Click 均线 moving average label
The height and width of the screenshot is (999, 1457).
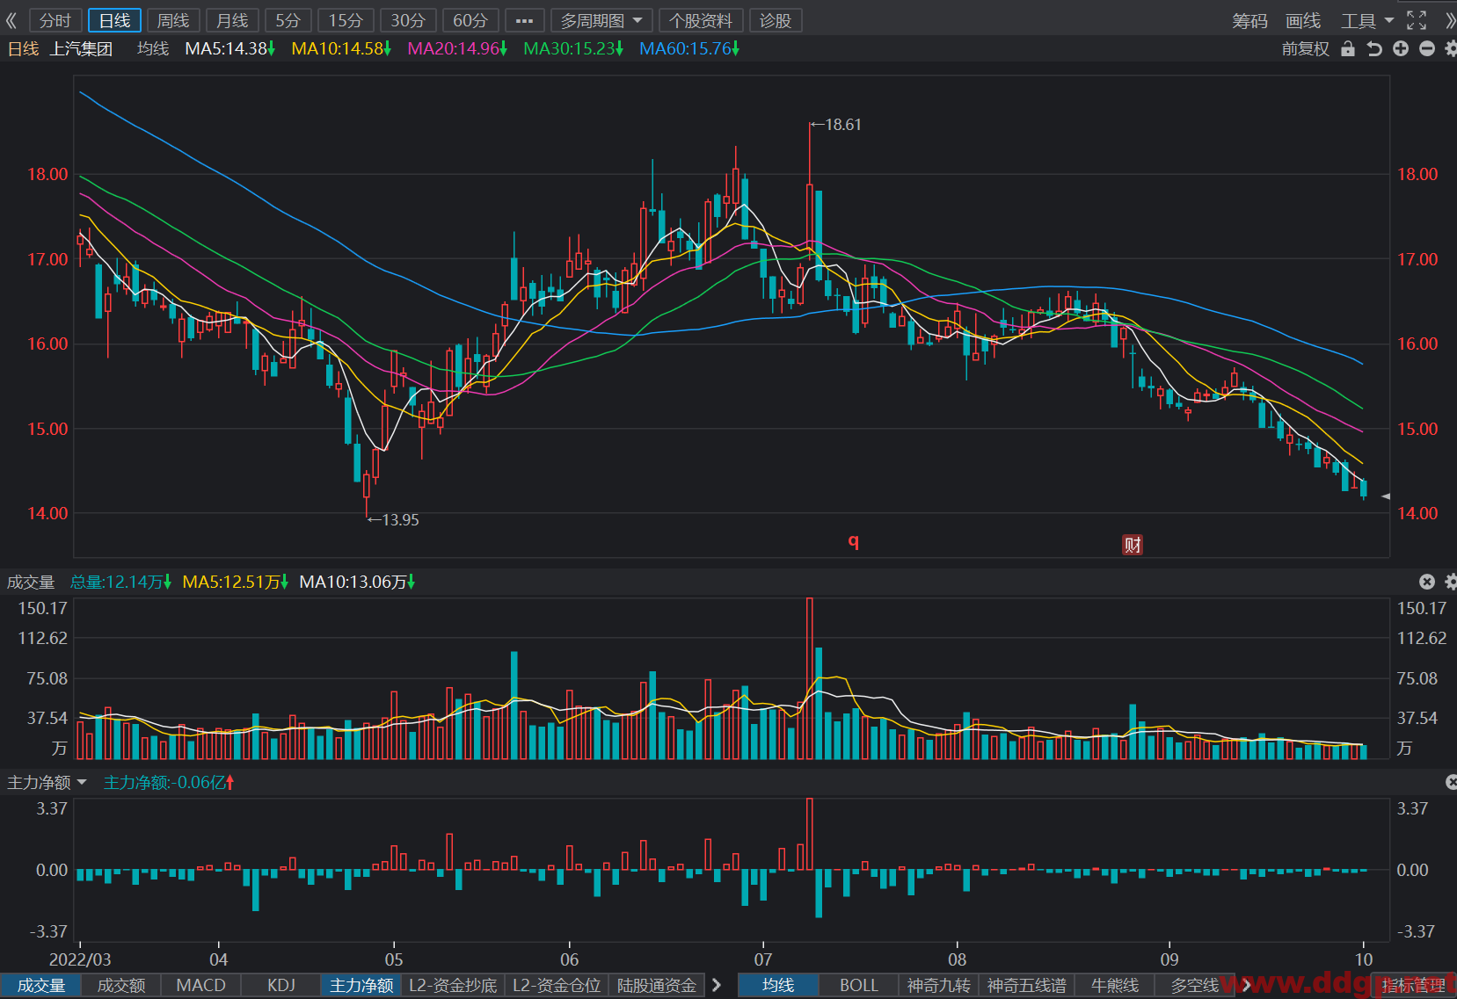pyautogui.click(x=153, y=48)
